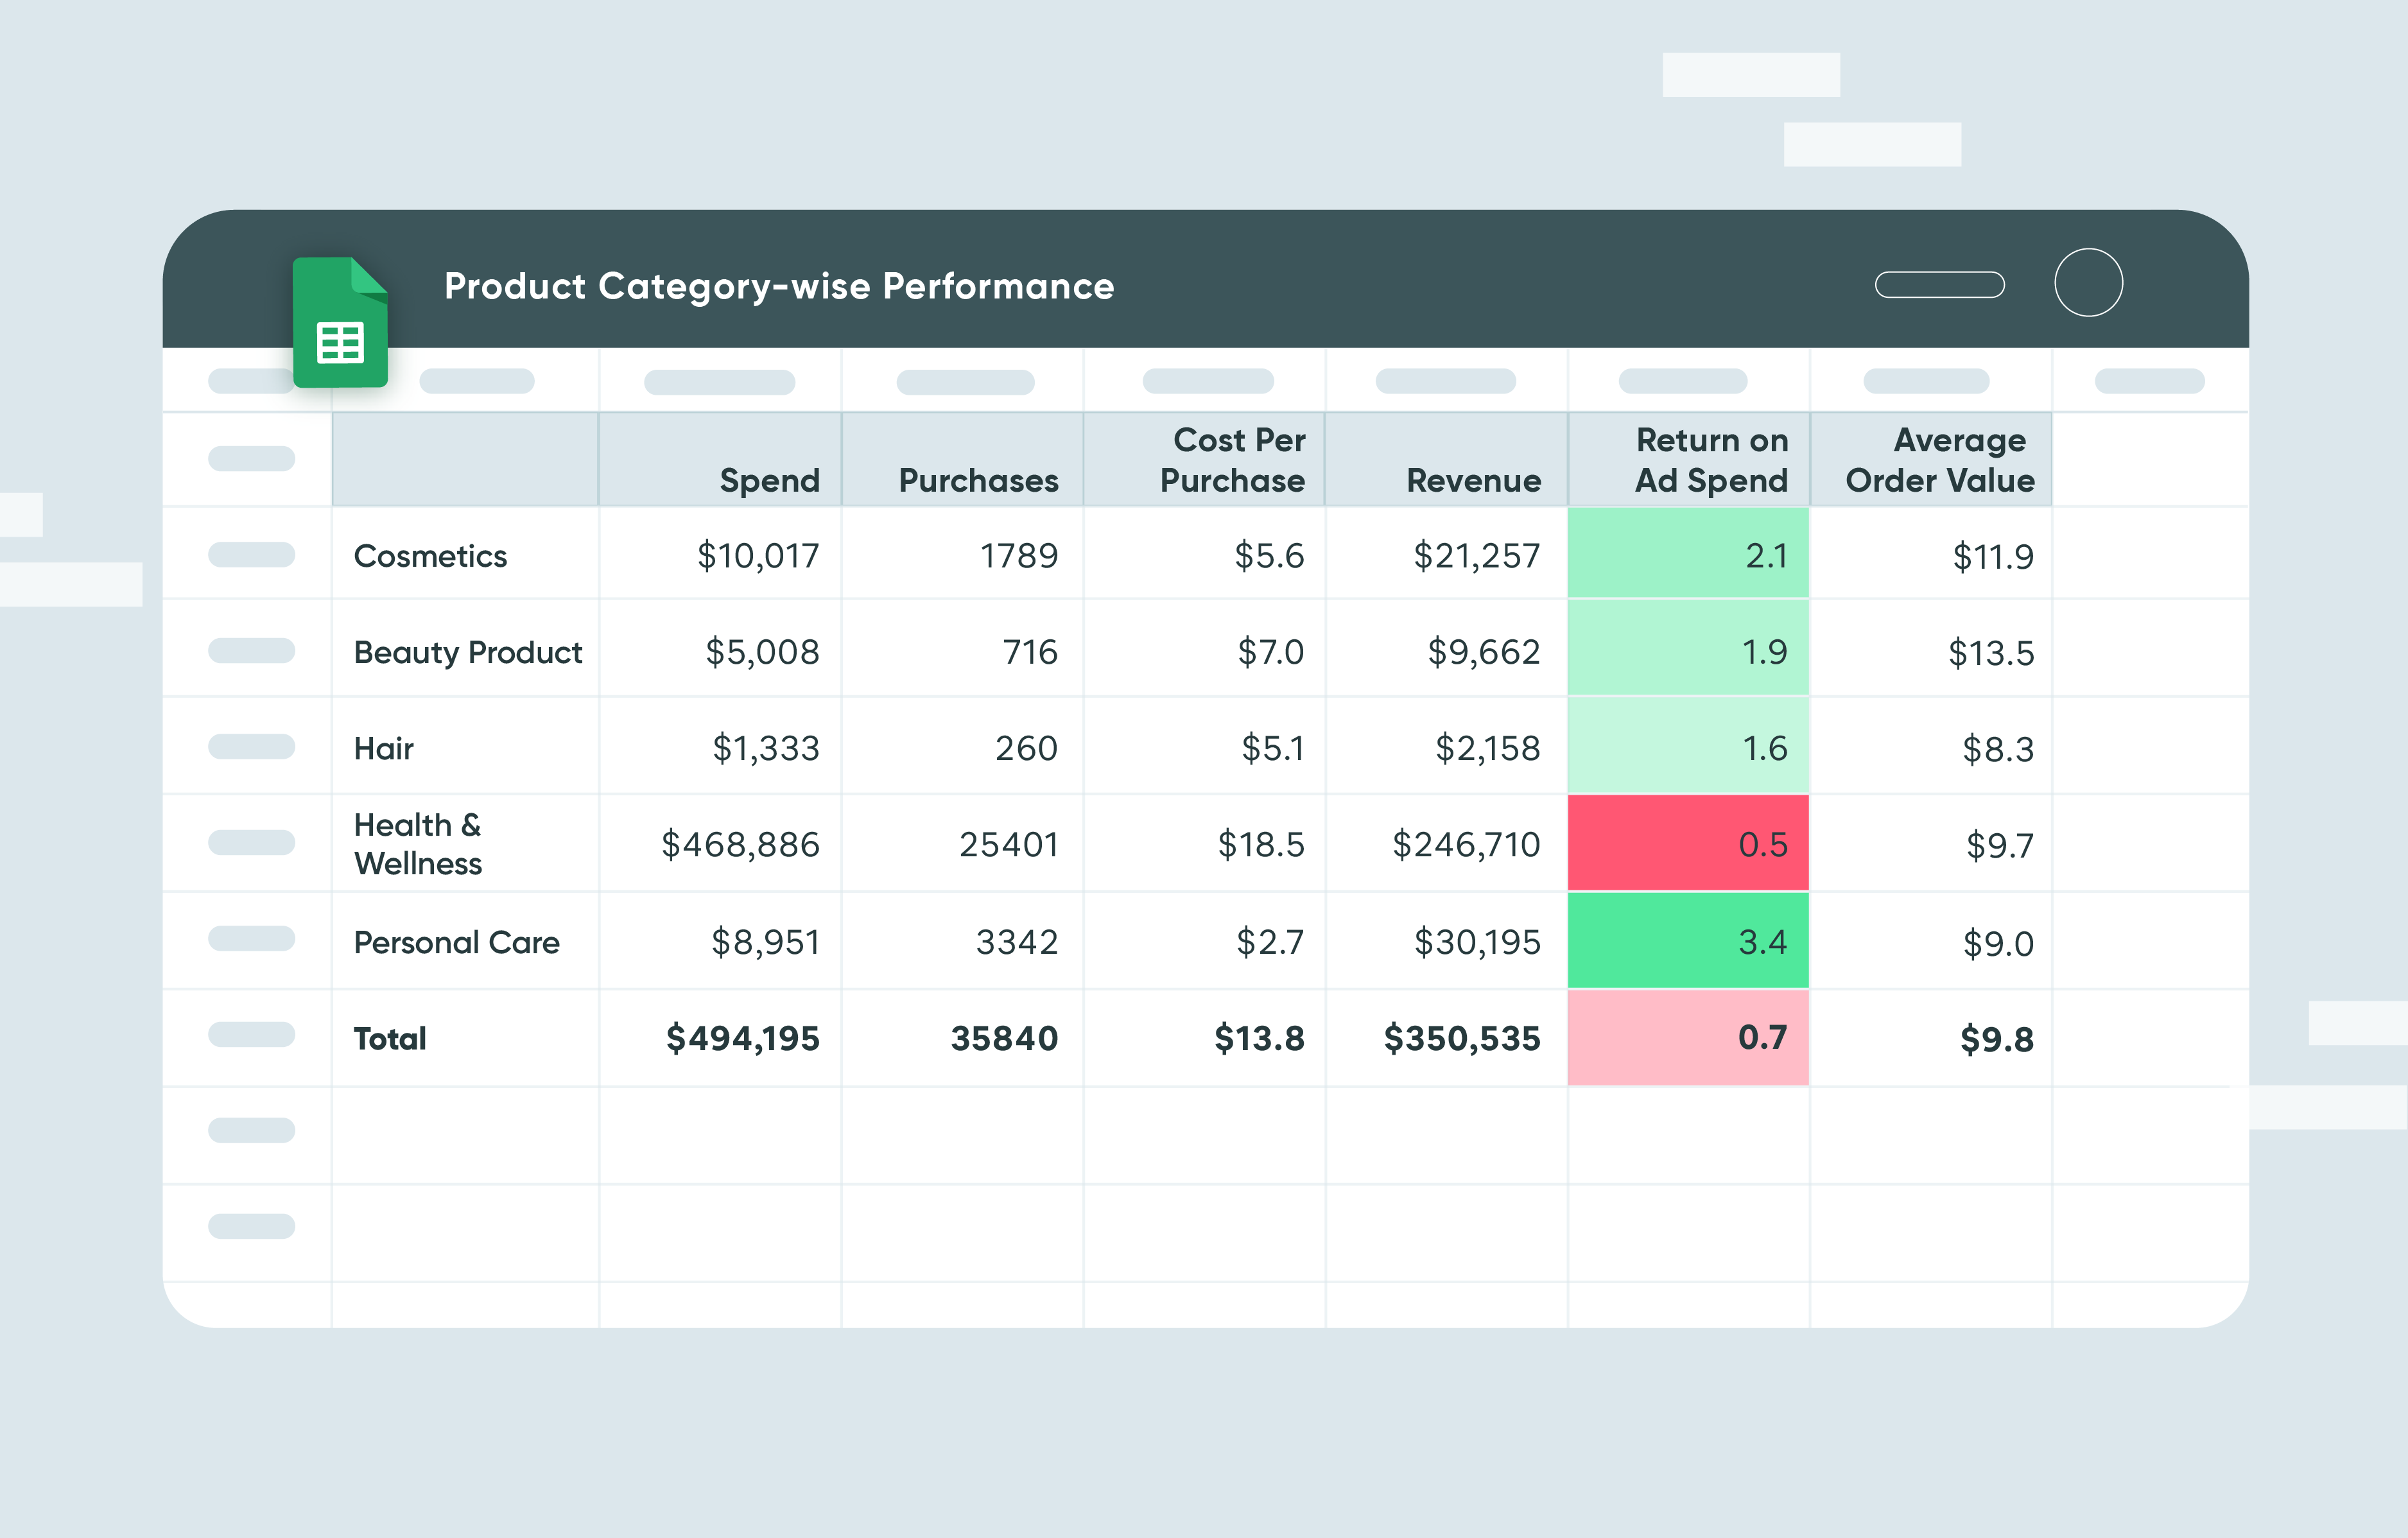Select the Hair category row label
The height and width of the screenshot is (1538, 2408).
pos(383,748)
